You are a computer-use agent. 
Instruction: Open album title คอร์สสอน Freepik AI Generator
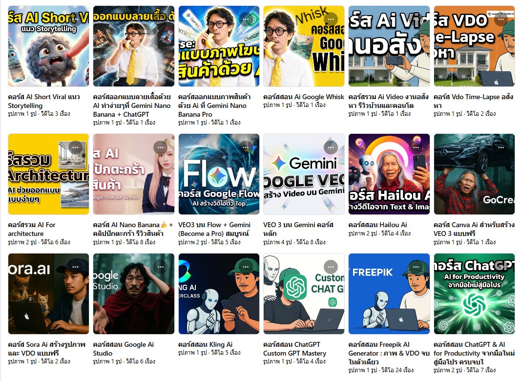coord(389,353)
